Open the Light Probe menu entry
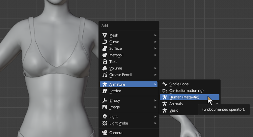This screenshot has height=137, width=253. point(128,123)
